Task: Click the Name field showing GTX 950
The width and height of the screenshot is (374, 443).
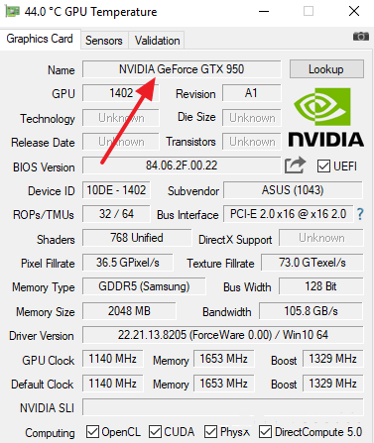Action: 182,69
